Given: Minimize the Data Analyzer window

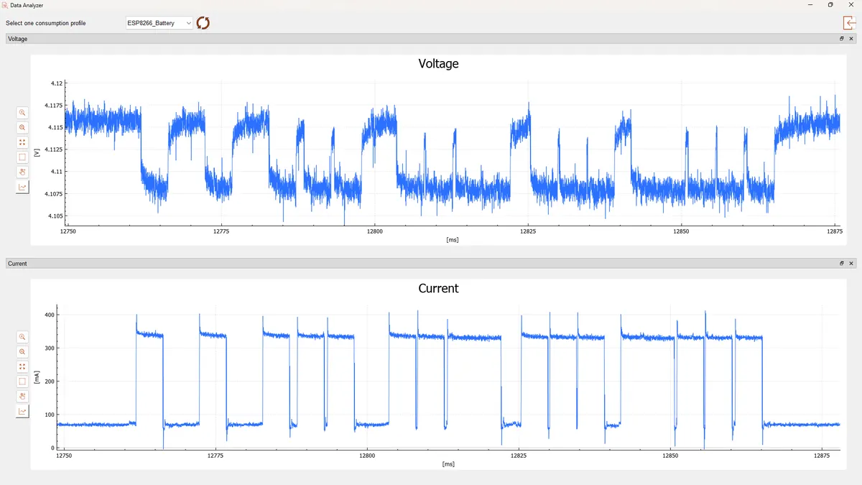Looking at the screenshot, I should point(810,5).
